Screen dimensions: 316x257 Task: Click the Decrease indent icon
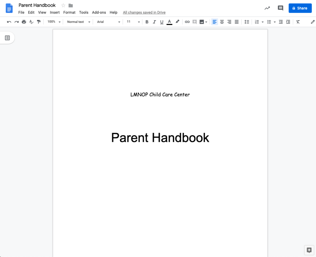pyautogui.click(x=281, y=22)
